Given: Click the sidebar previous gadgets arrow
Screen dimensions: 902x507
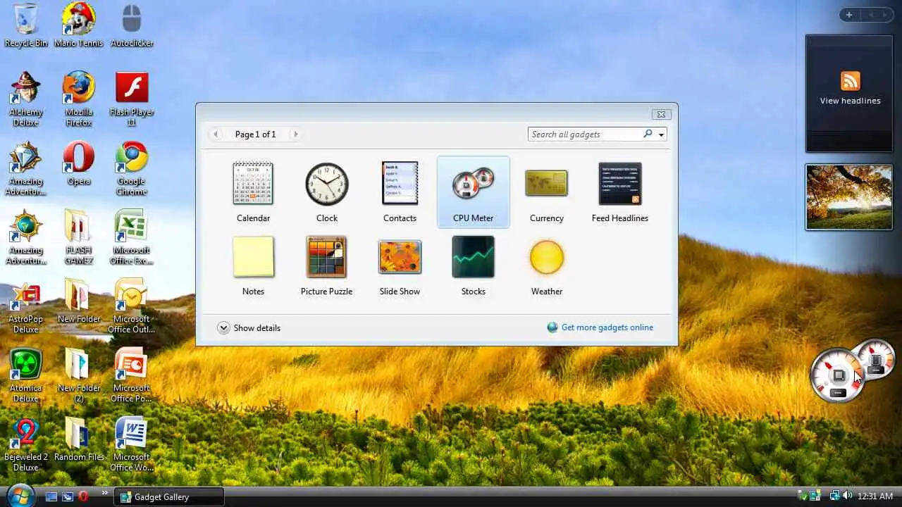Looking at the screenshot, I should pyautogui.click(x=870, y=15).
